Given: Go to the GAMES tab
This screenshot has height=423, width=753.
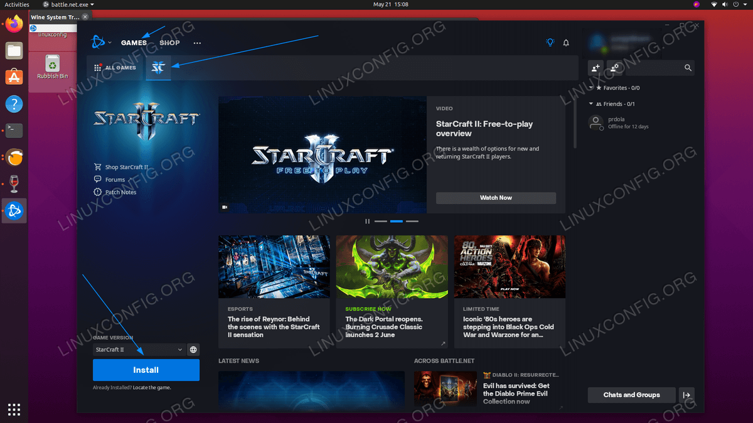Looking at the screenshot, I should (x=134, y=43).
